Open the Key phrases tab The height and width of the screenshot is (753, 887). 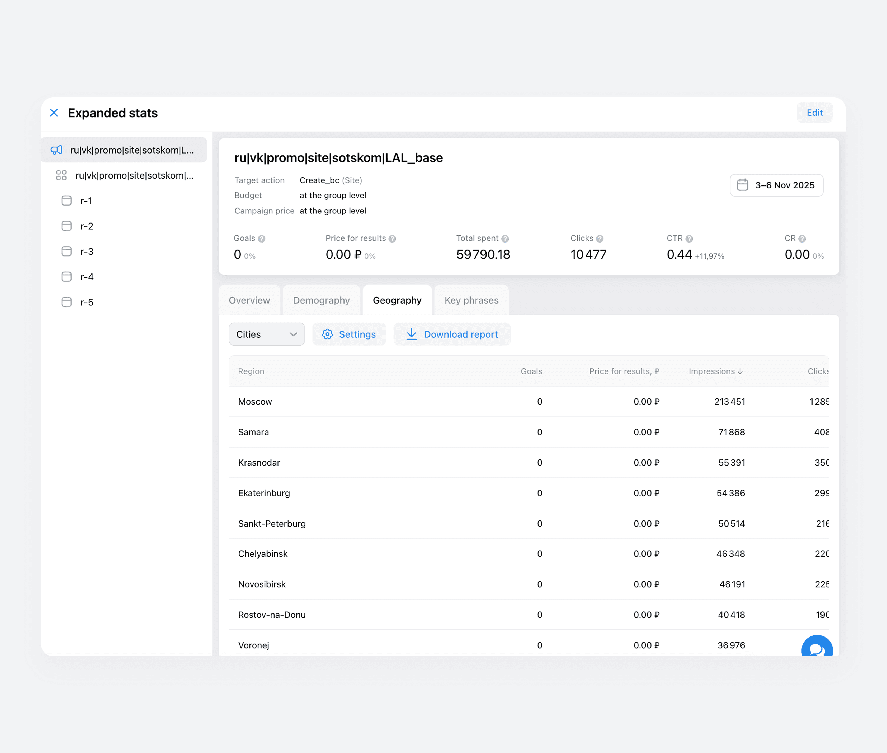click(x=471, y=300)
